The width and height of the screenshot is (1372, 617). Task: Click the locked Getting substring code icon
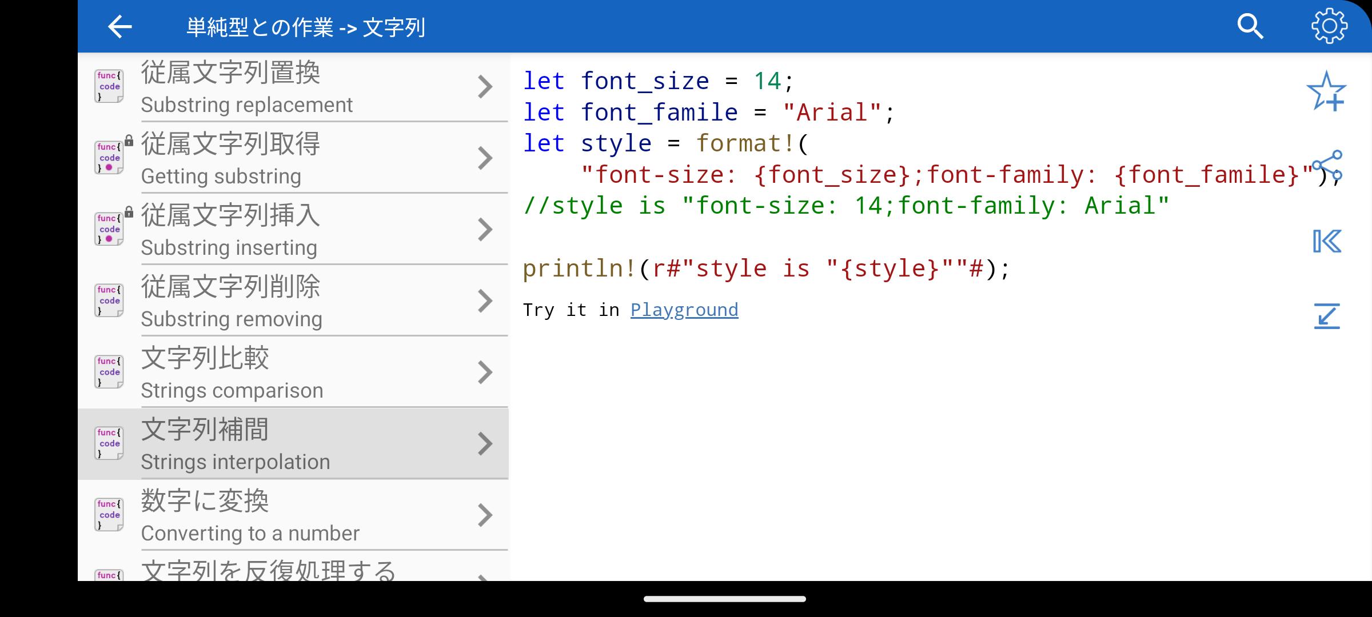tap(109, 158)
